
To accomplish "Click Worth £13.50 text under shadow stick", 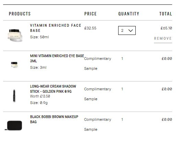I will pyautogui.click(x=40, y=96).
